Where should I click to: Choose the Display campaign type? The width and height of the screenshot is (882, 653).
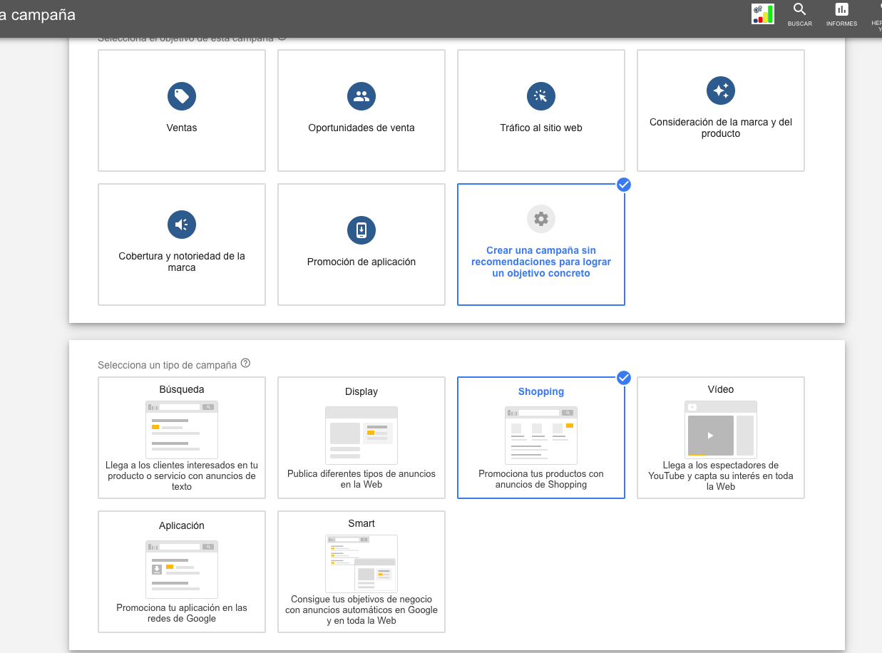[361, 438]
